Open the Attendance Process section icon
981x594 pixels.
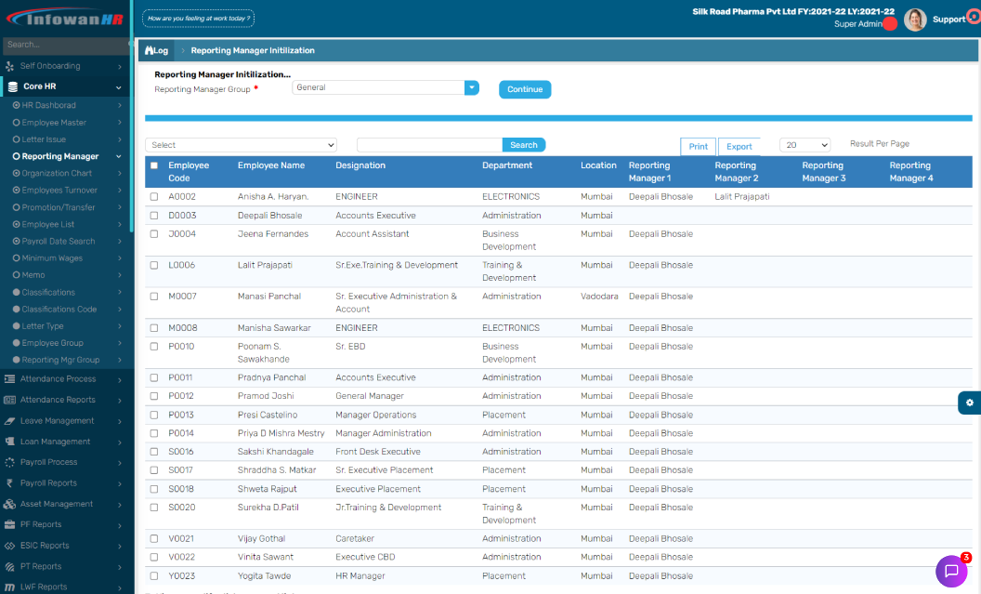pyautogui.click(x=10, y=378)
